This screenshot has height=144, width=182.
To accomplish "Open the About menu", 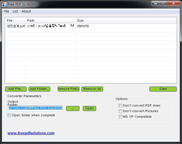I will (x=26, y=11).
